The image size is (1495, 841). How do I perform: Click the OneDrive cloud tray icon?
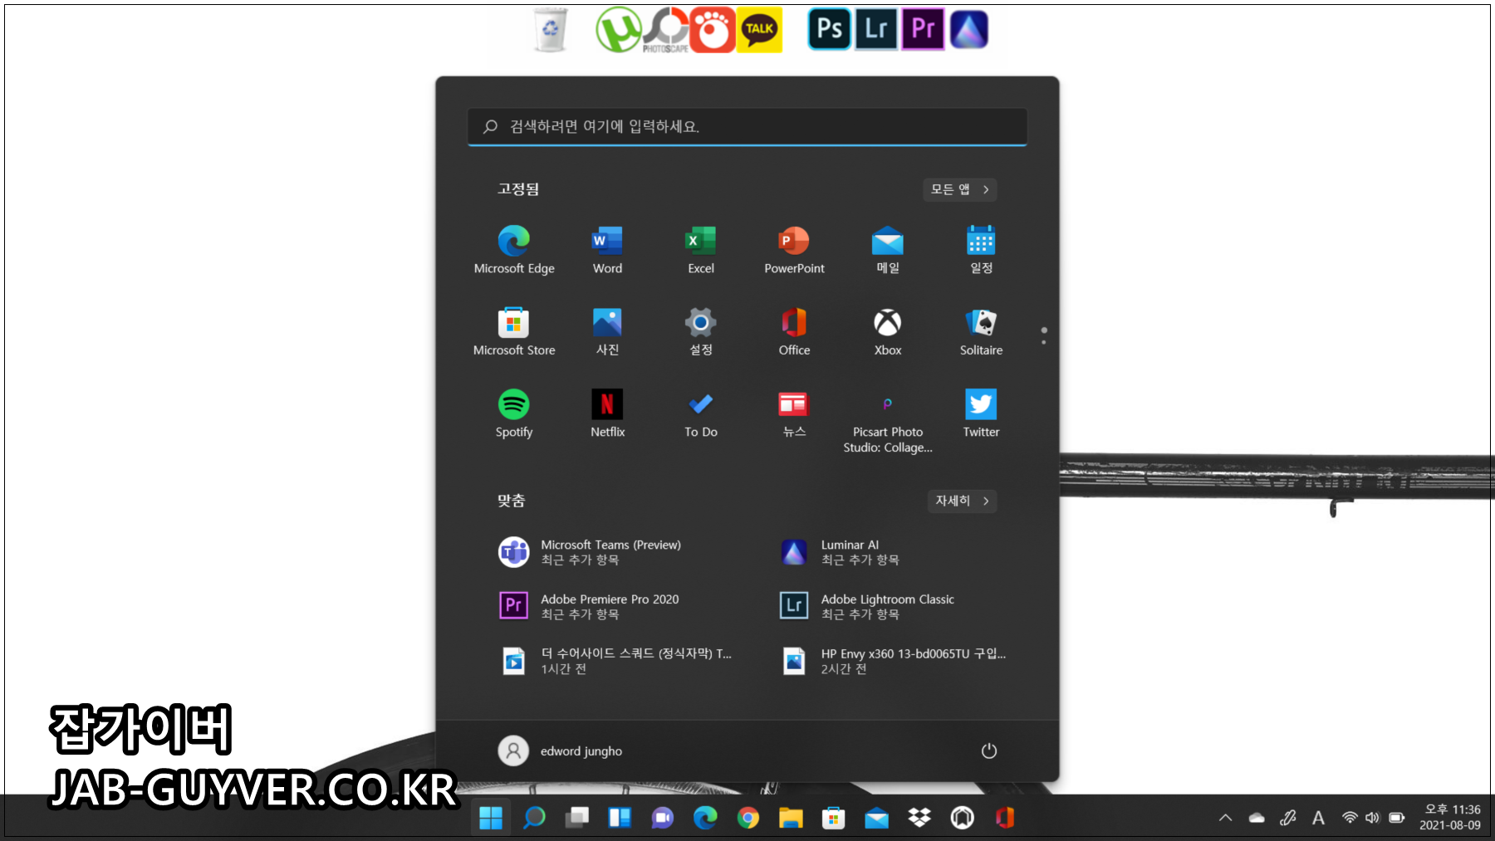pyautogui.click(x=1257, y=818)
